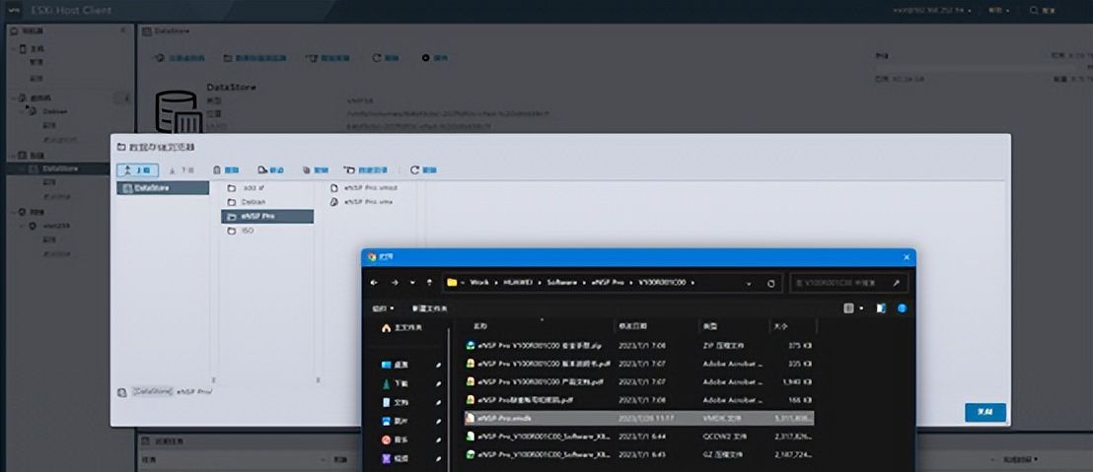Select file eNSP Pro.vmsd in datastore browser
Image resolution: width=1093 pixels, height=472 pixels.
pyautogui.click(x=363, y=188)
